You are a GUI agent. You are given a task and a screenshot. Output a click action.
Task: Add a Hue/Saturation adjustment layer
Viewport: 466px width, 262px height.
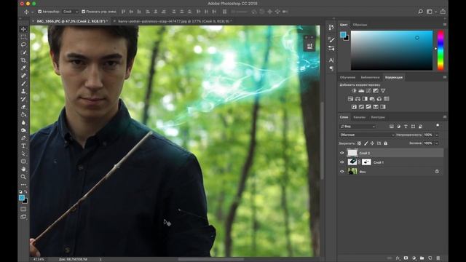point(350,99)
